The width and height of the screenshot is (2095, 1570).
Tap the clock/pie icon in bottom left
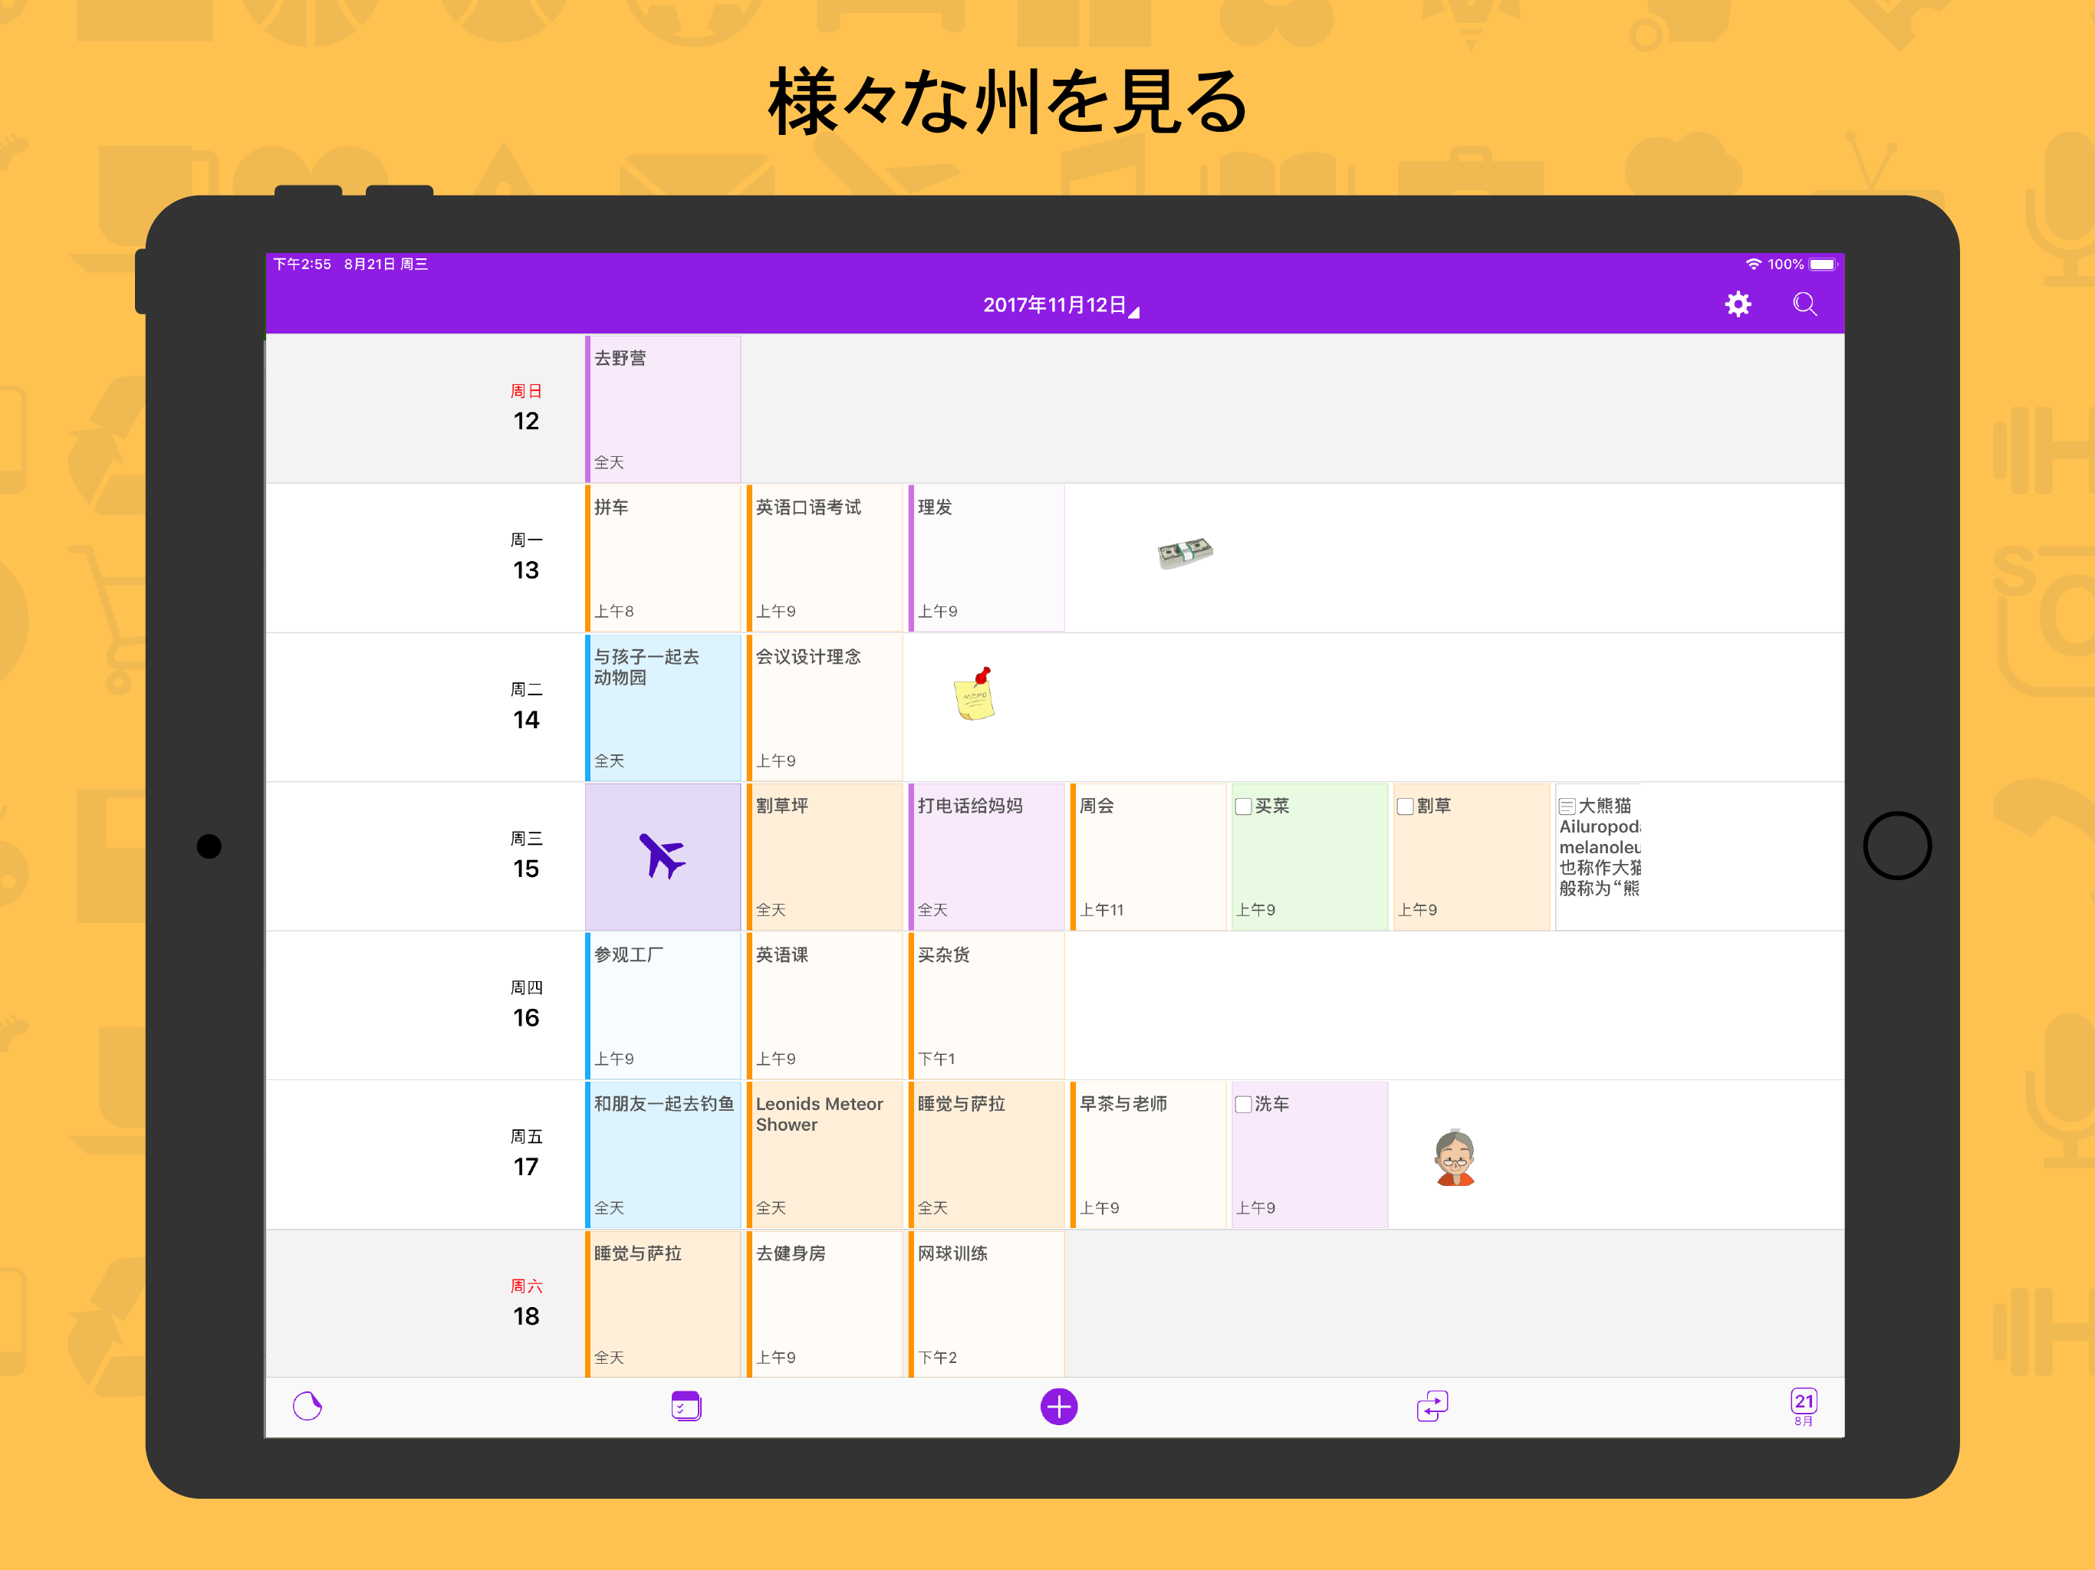coord(308,1407)
